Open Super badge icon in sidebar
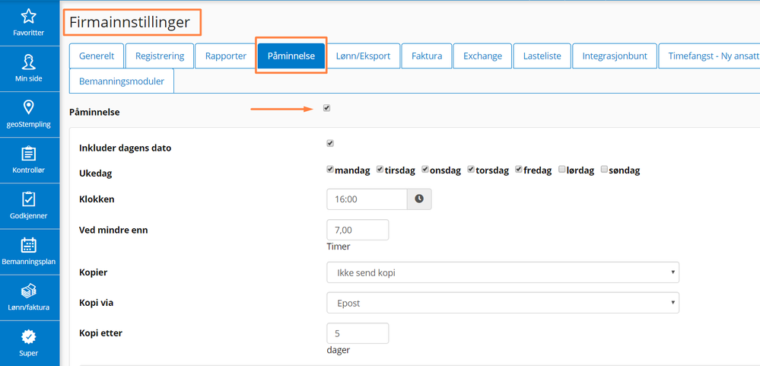 (29, 336)
